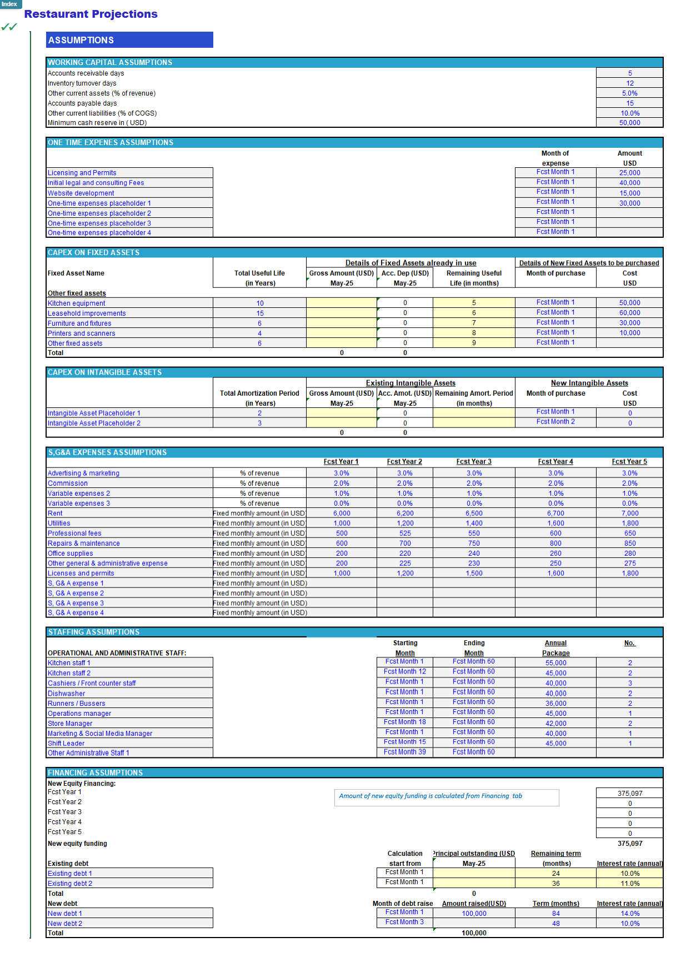The height and width of the screenshot is (957, 691).
Task: Select Accounts payable days value 15
Action: [629, 103]
